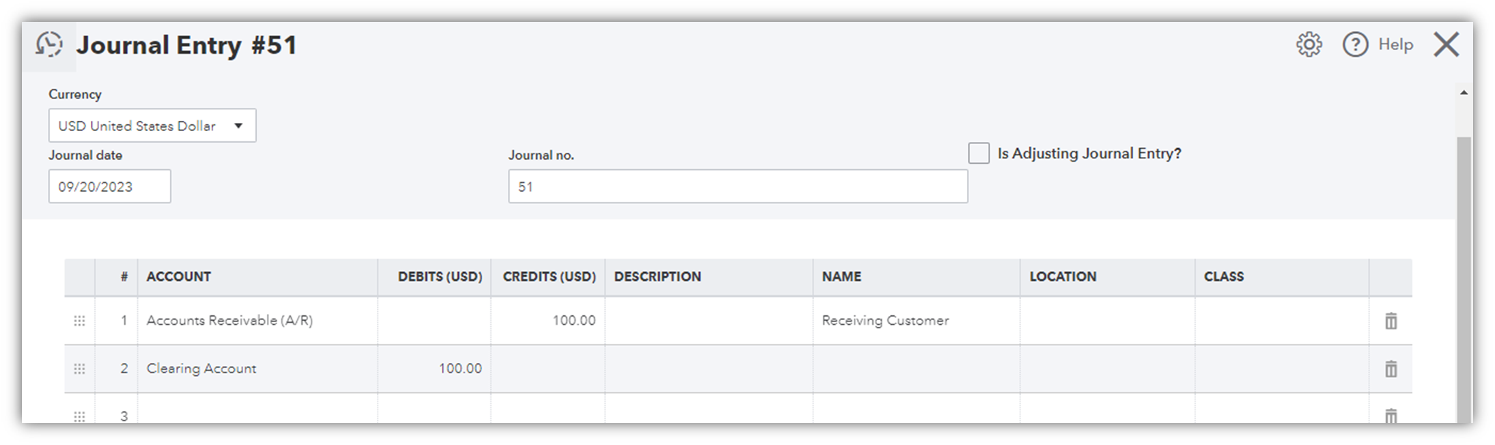Click the Journal no. input field
This screenshot has width=1495, height=445.
pos(738,187)
